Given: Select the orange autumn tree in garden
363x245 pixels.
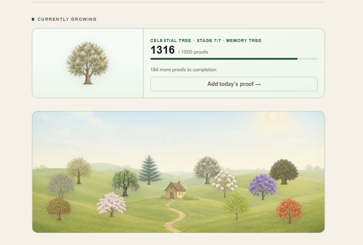Looking at the screenshot, I should click(x=289, y=211).
